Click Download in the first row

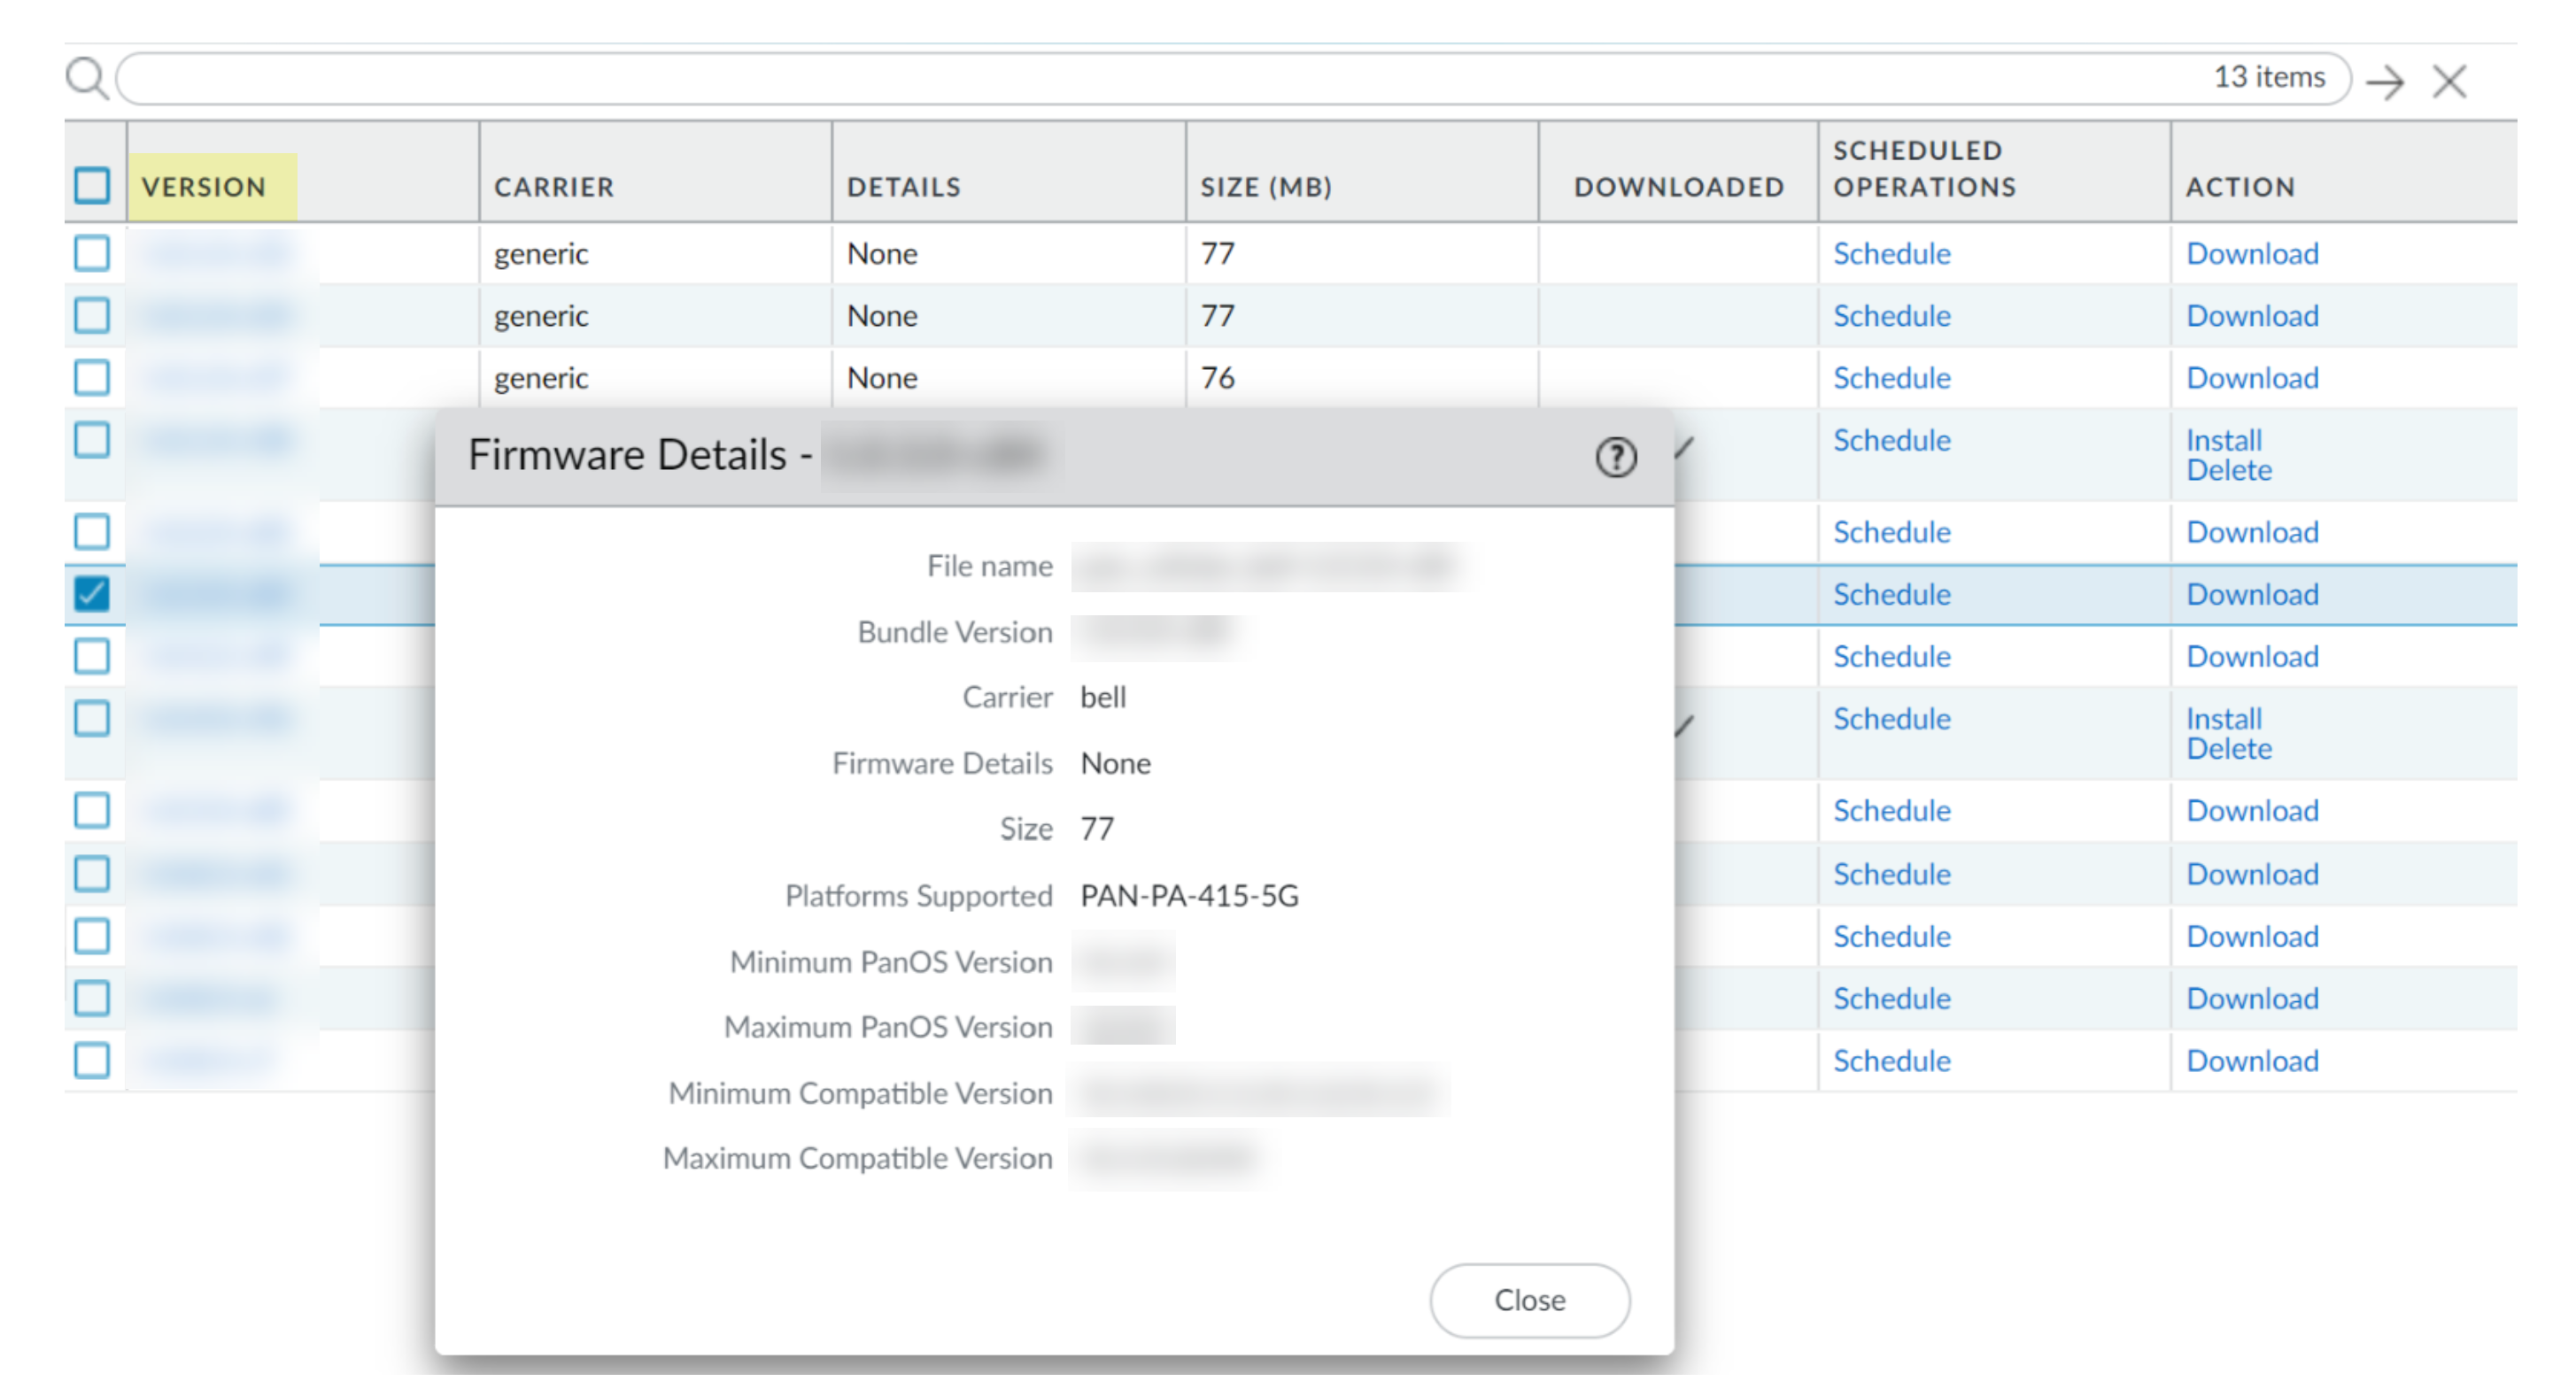coord(2251,254)
